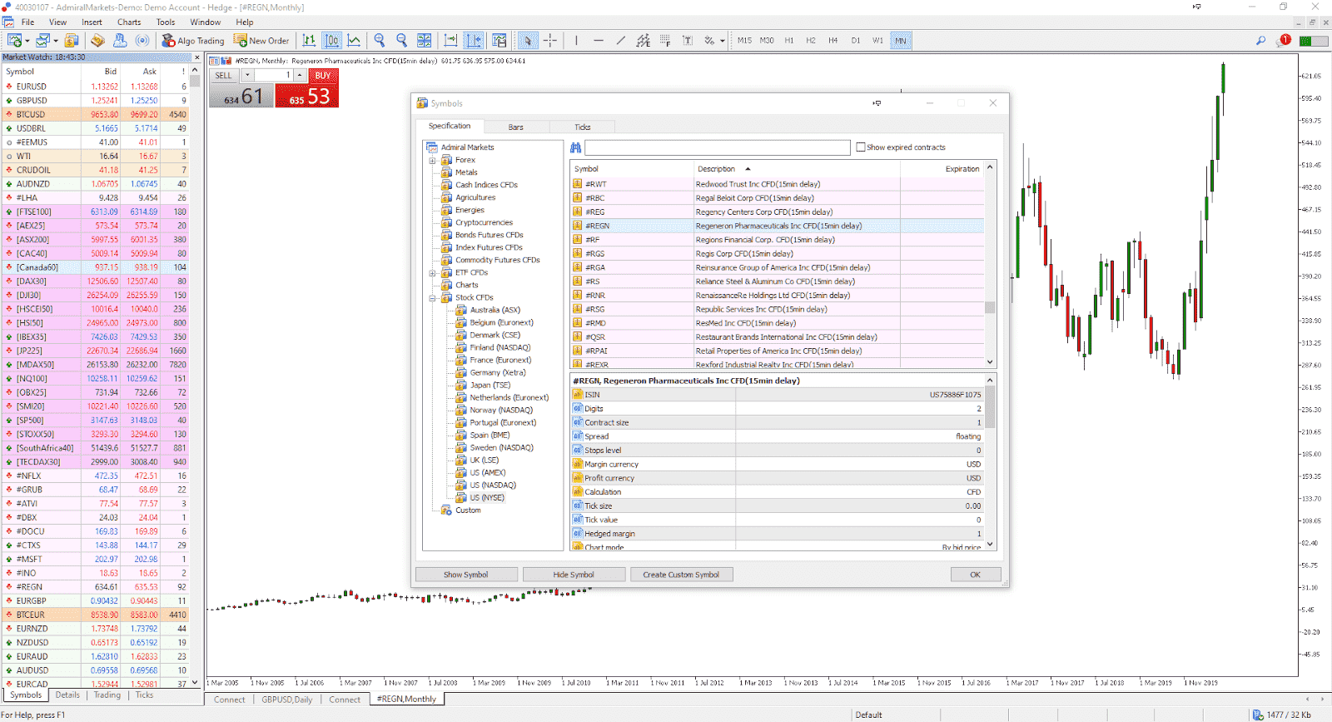Set timeframe to H1
This screenshot has width=1332, height=722.
click(788, 40)
